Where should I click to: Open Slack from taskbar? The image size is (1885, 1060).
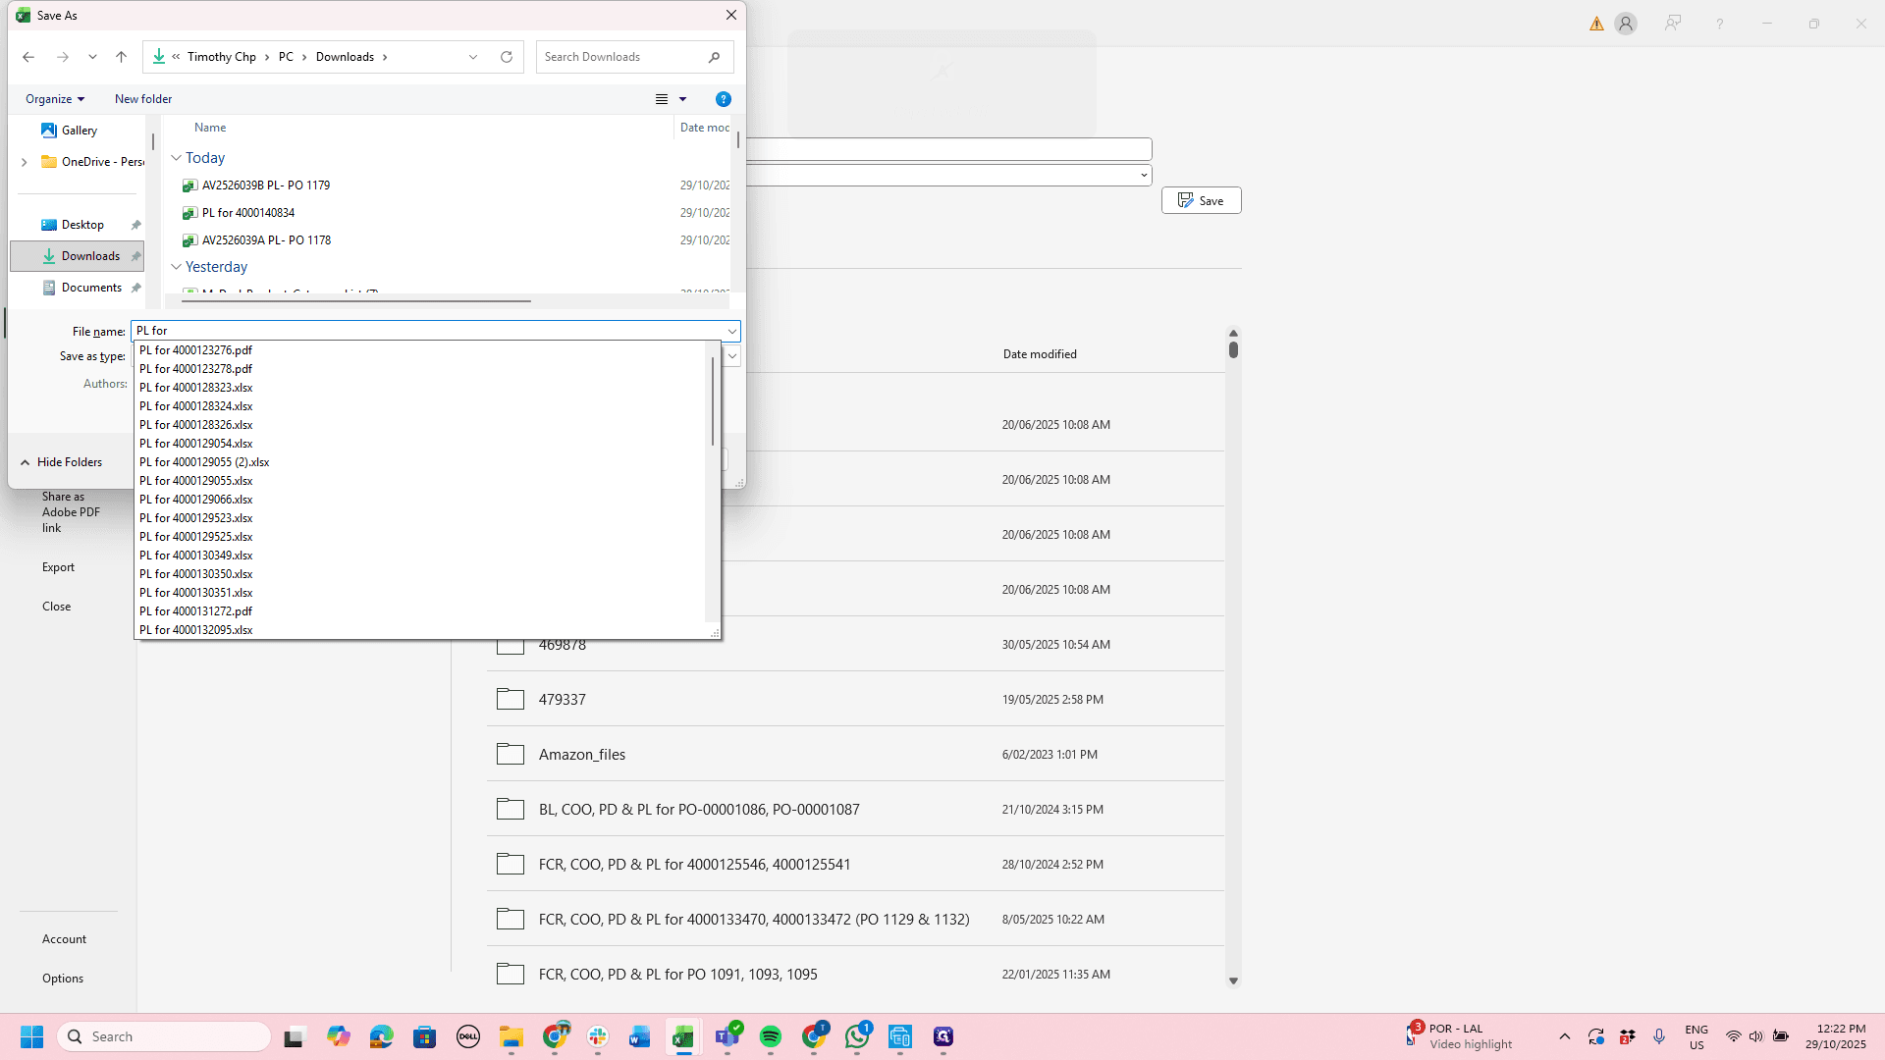click(598, 1036)
